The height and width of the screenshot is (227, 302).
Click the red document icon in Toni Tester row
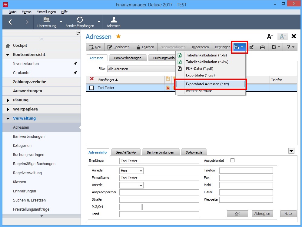click(x=168, y=88)
